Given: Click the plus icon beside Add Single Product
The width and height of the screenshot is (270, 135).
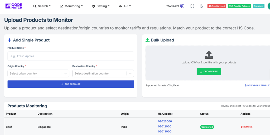Looking at the screenshot, I should pyautogui.click(x=9, y=40).
